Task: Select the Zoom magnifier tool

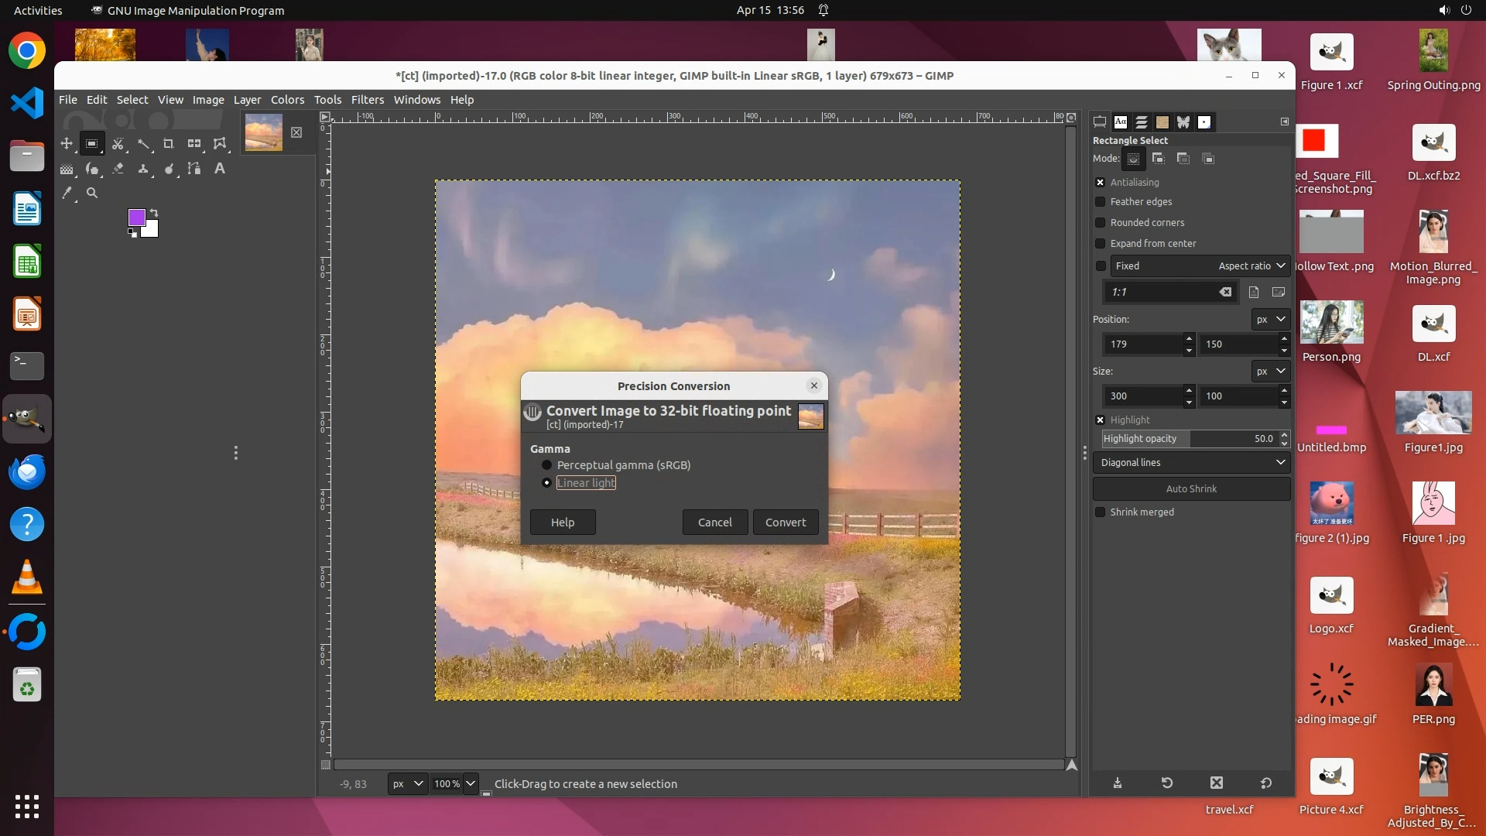Action: point(92,194)
